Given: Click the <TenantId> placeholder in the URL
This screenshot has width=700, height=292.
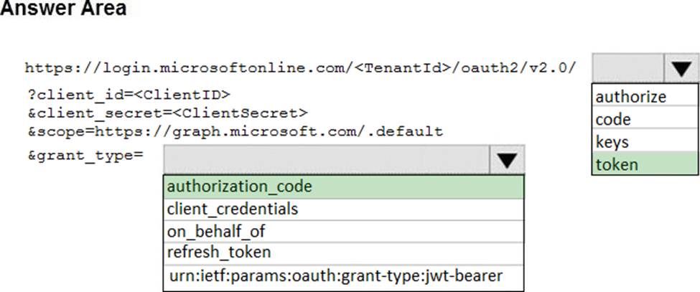Looking at the screenshot, I should click(x=402, y=67).
